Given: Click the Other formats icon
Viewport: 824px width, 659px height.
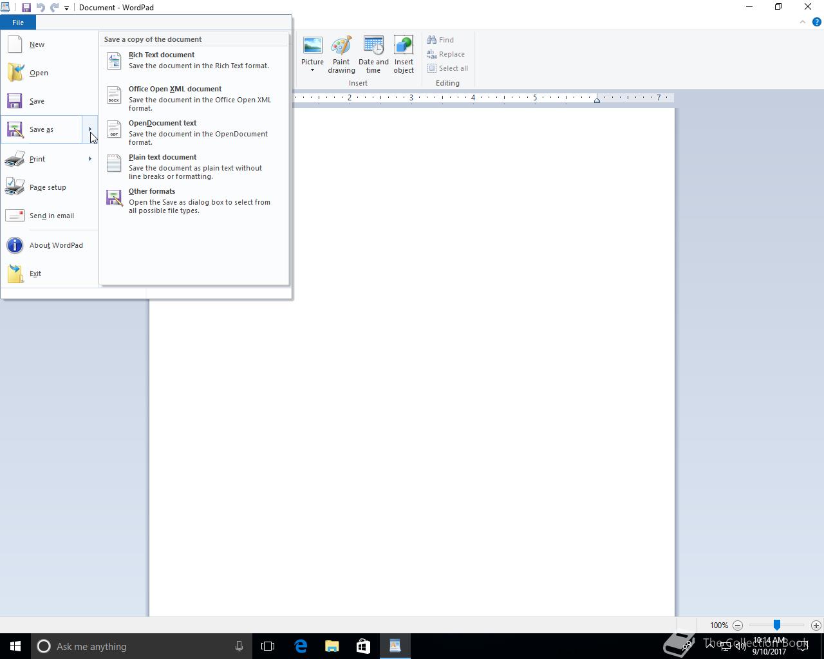Looking at the screenshot, I should click(114, 197).
